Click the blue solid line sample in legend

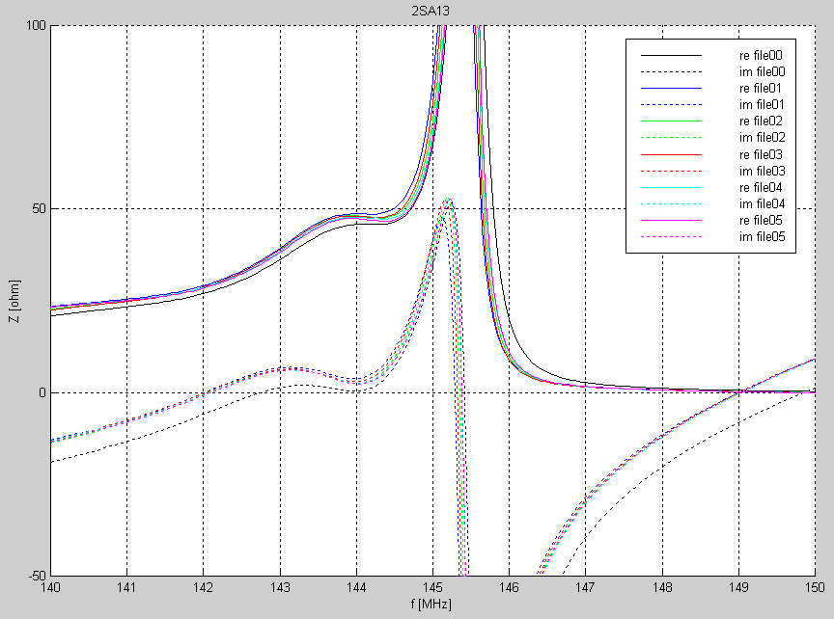pyautogui.click(x=671, y=88)
